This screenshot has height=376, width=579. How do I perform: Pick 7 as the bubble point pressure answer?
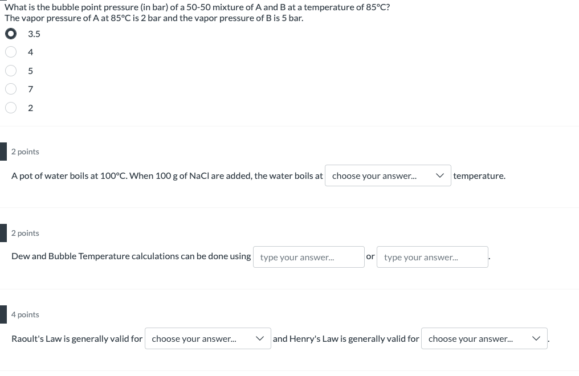pos(11,89)
